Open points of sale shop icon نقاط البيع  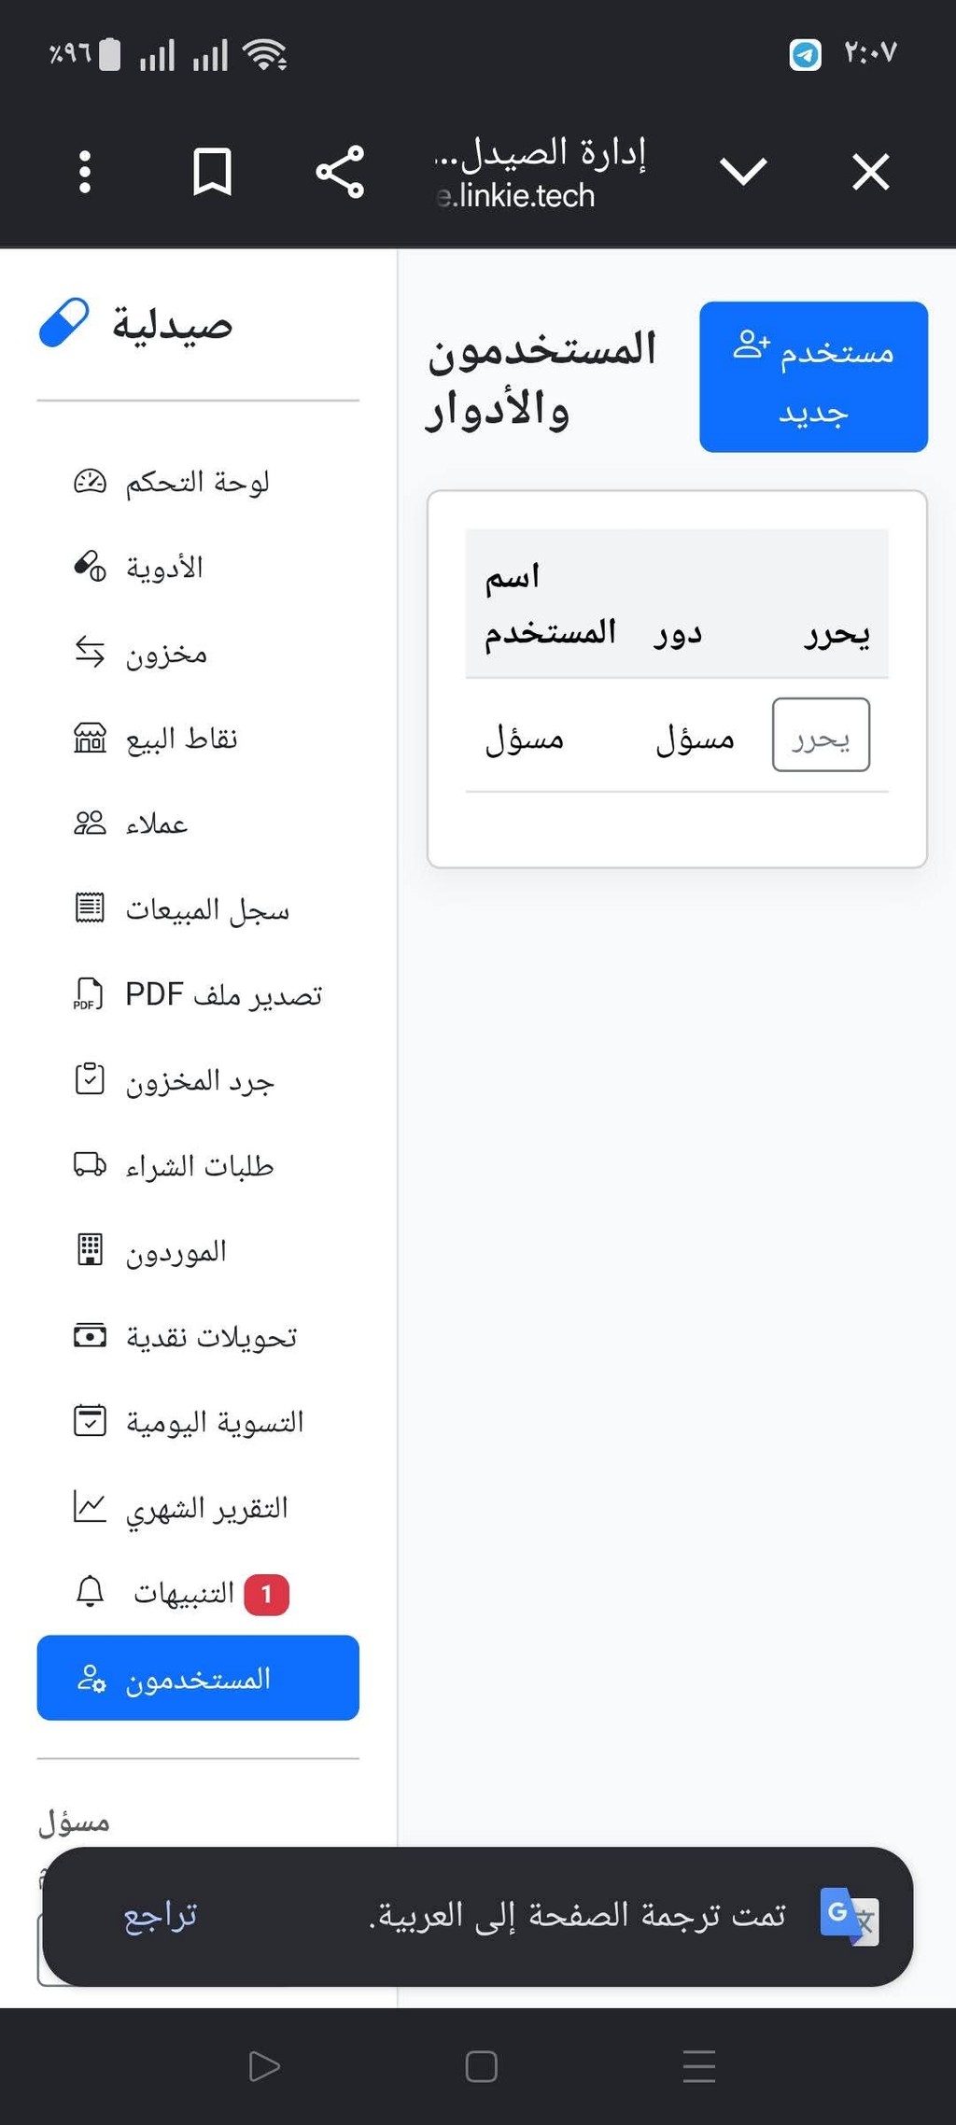click(90, 738)
